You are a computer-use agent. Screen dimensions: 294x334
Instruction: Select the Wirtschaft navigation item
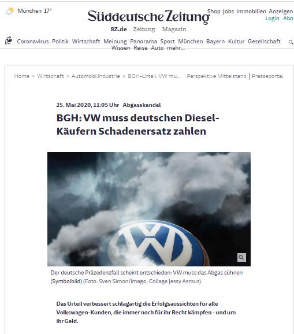pyautogui.click(x=86, y=42)
